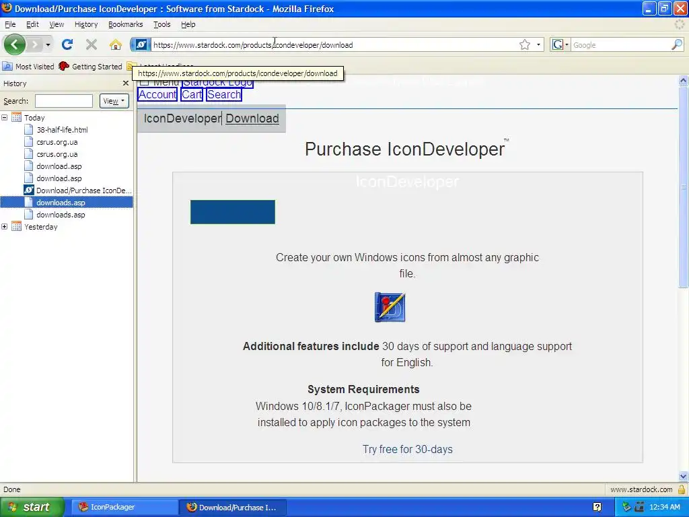689x517 pixels.
Task: Open Download/Purchase IconDe... history entry
Action: (83, 191)
